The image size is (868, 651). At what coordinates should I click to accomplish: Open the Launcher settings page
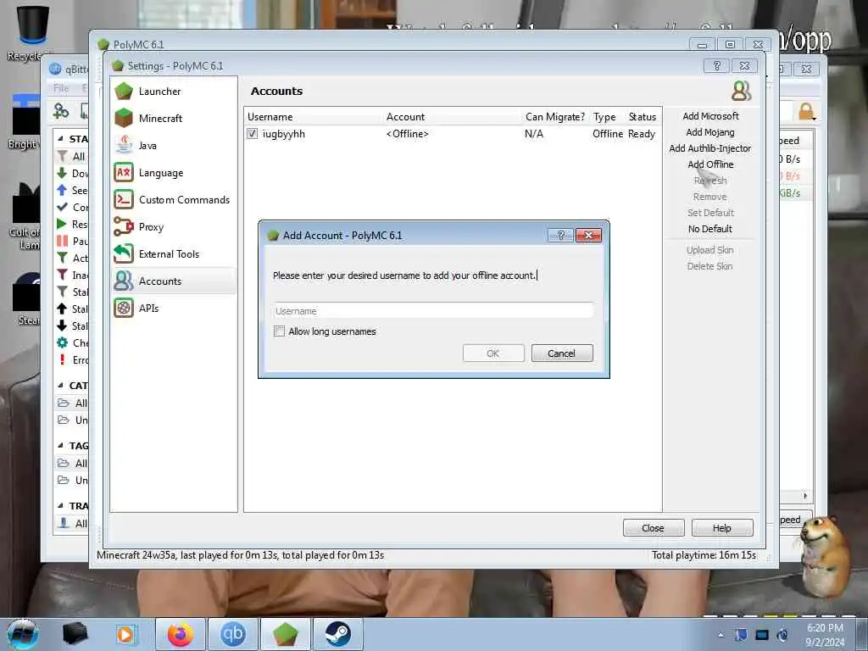pos(173,92)
